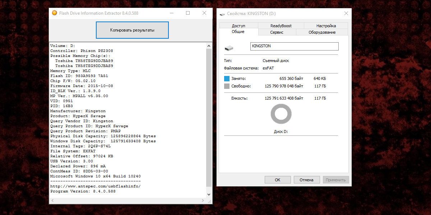Click the 'Controller: Phison PS2308' line
Viewport: 431px width, 215px height.
click(x=82, y=51)
